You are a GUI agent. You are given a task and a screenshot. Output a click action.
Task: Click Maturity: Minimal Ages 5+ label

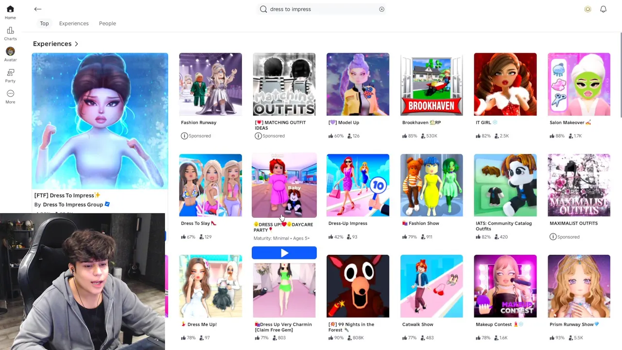pos(281,238)
